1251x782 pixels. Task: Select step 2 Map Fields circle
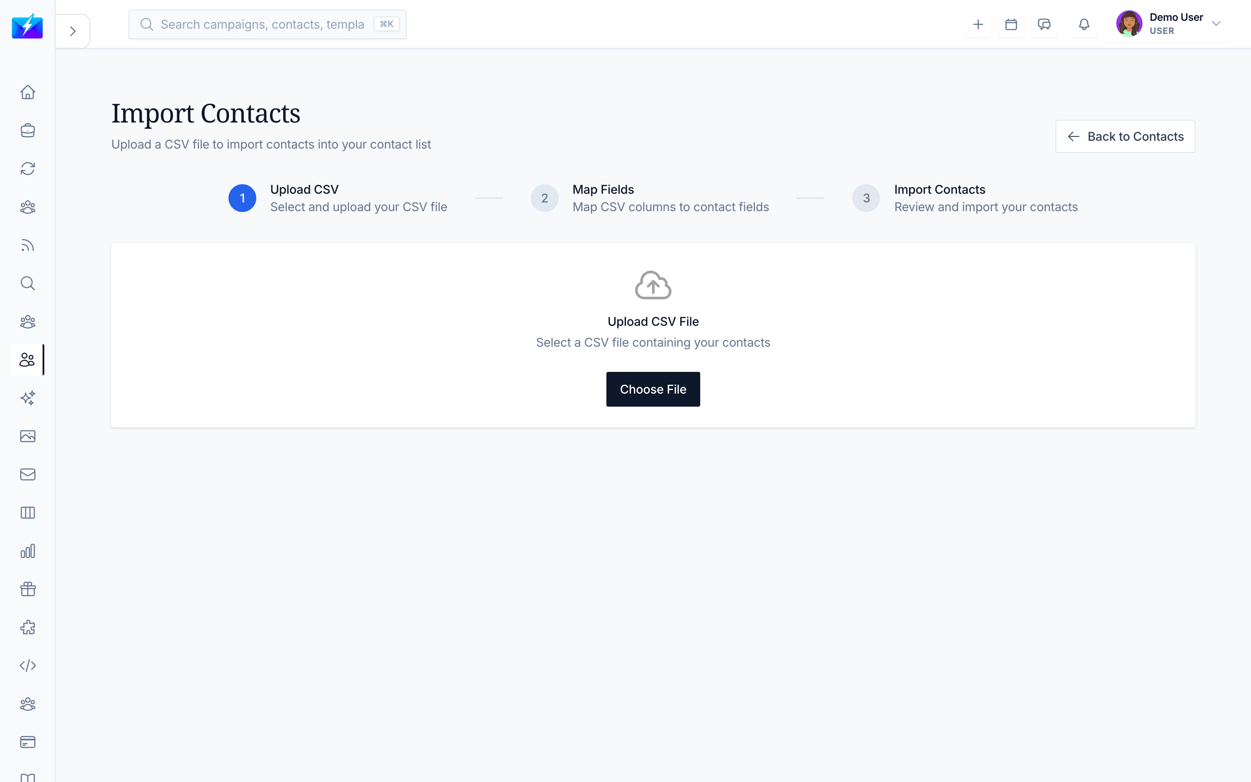544,198
